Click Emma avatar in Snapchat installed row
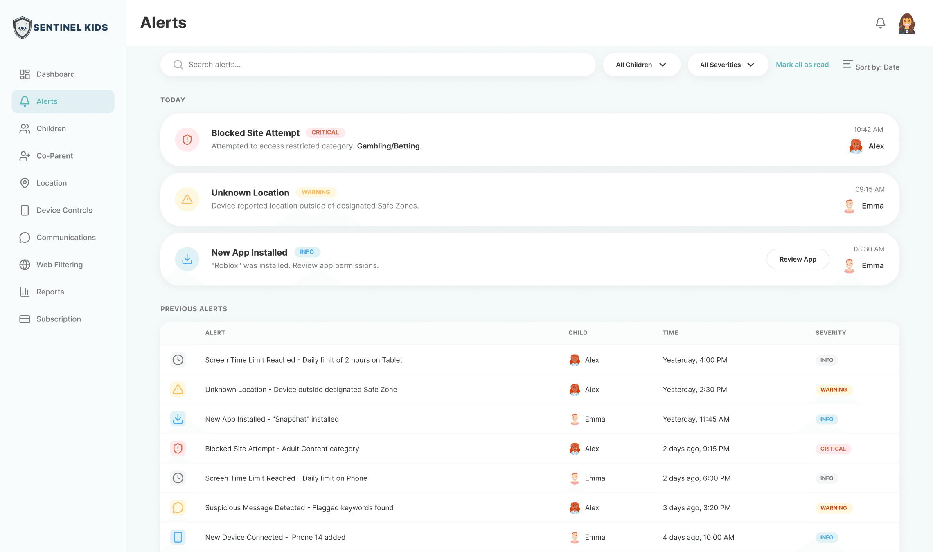Image resolution: width=933 pixels, height=552 pixels. tap(575, 419)
